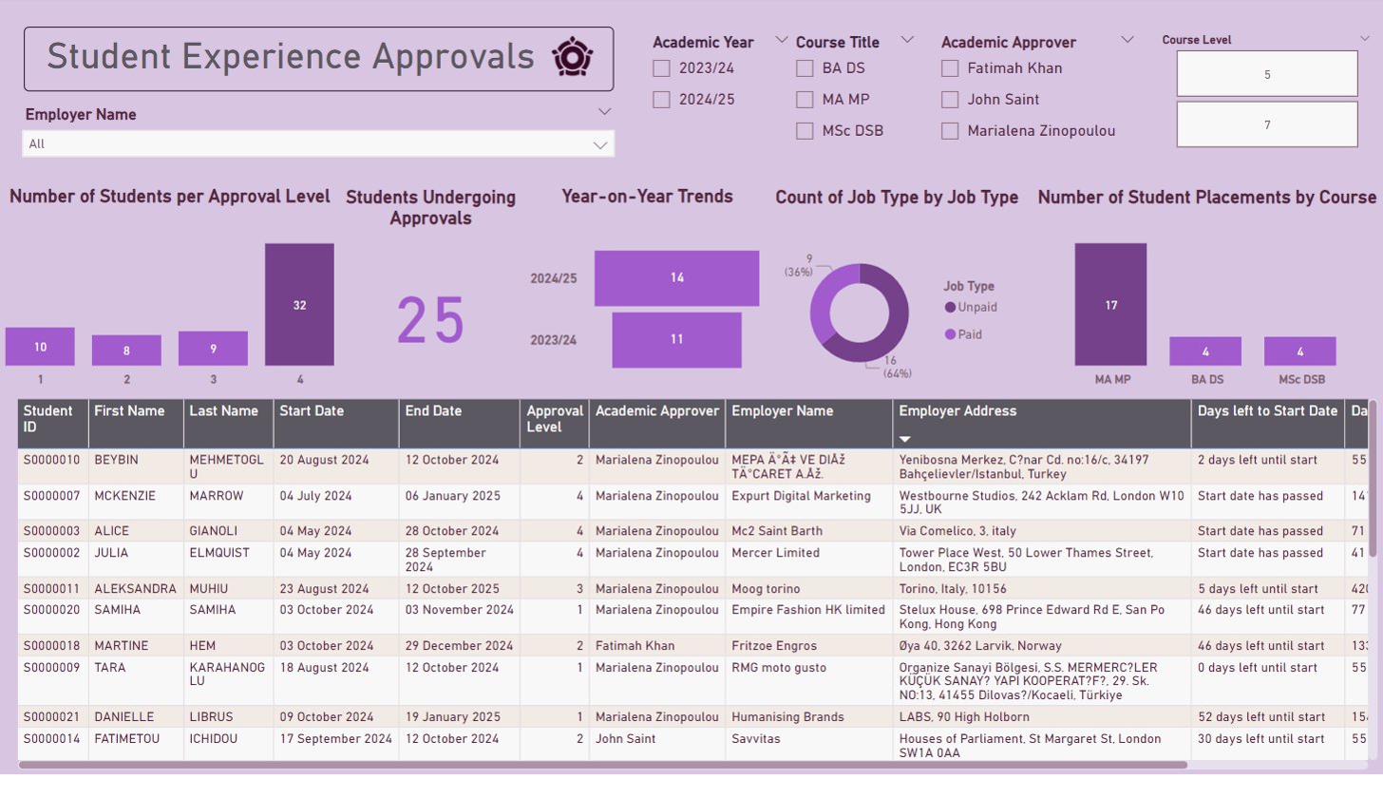Image resolution: width=1383 pixels, height=798 pixels.
Task: Collapse the Employer Name slicer header chevron
Action: 605,111
